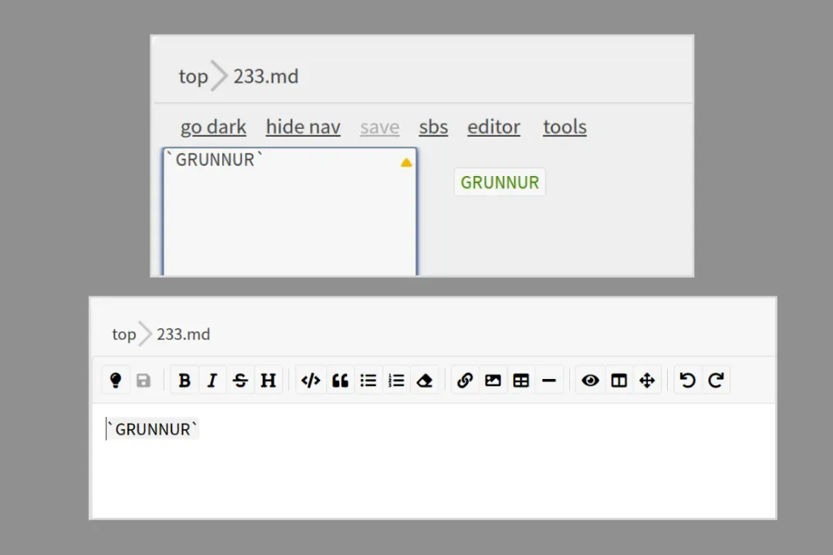Click top breadcrumb in lower window

(123, 334)
